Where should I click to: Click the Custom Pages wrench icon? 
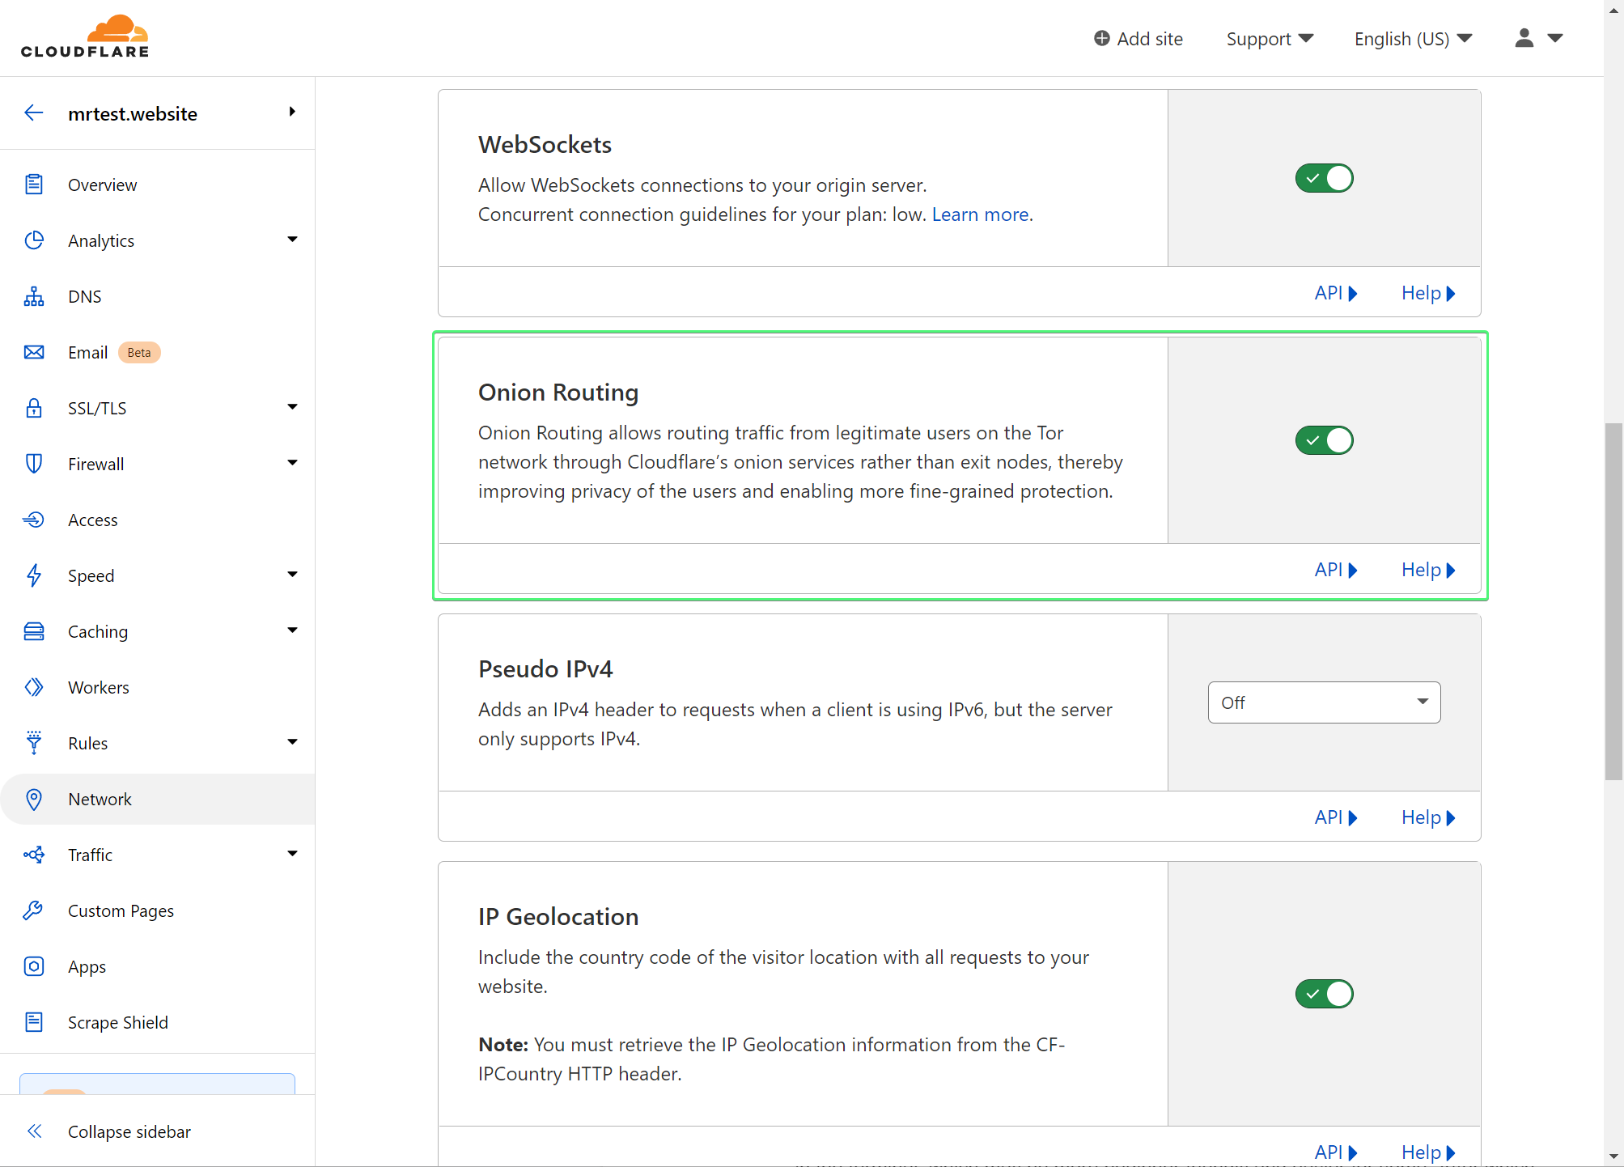pyautogui.click(x=34, y=910)
